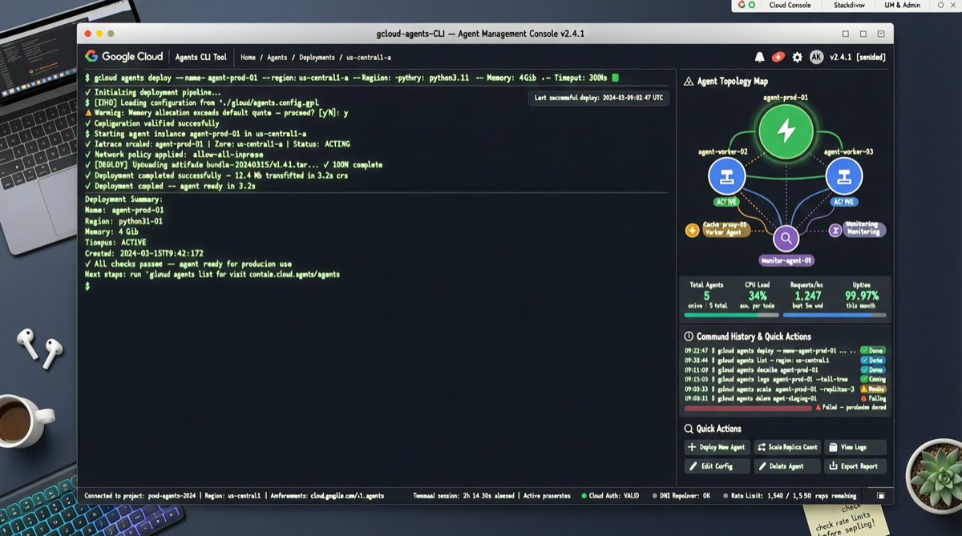Switch to the Stackdivow tab
The height and width of the screenshot is (536, 962).
tap(849, 5)
